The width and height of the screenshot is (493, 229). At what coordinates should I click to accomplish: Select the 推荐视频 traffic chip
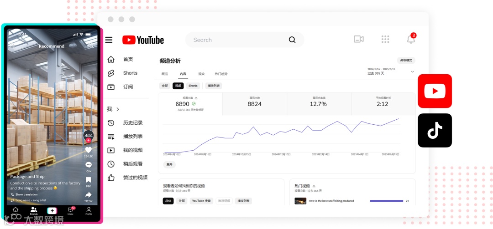224,201
